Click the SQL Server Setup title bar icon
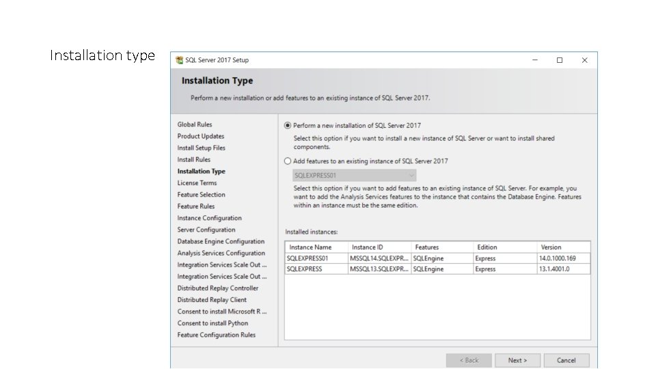656x369 pixels. [180, 60]
